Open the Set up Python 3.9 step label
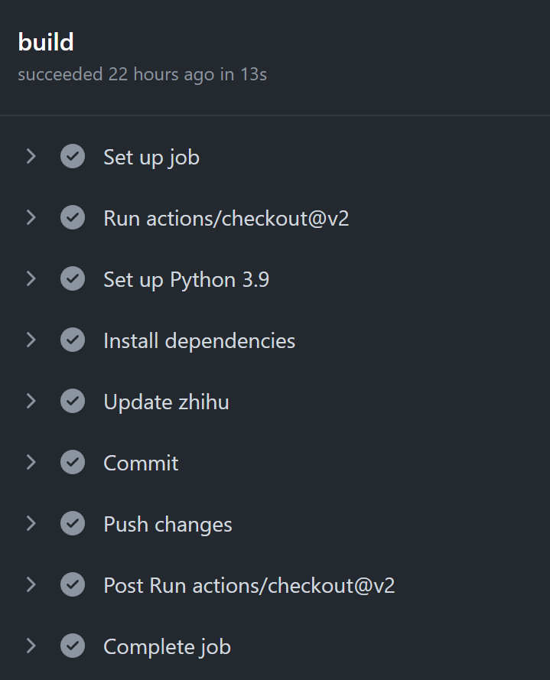Image resolution: width=550 pixels, height=680 pixels. [x=186, y=280]
